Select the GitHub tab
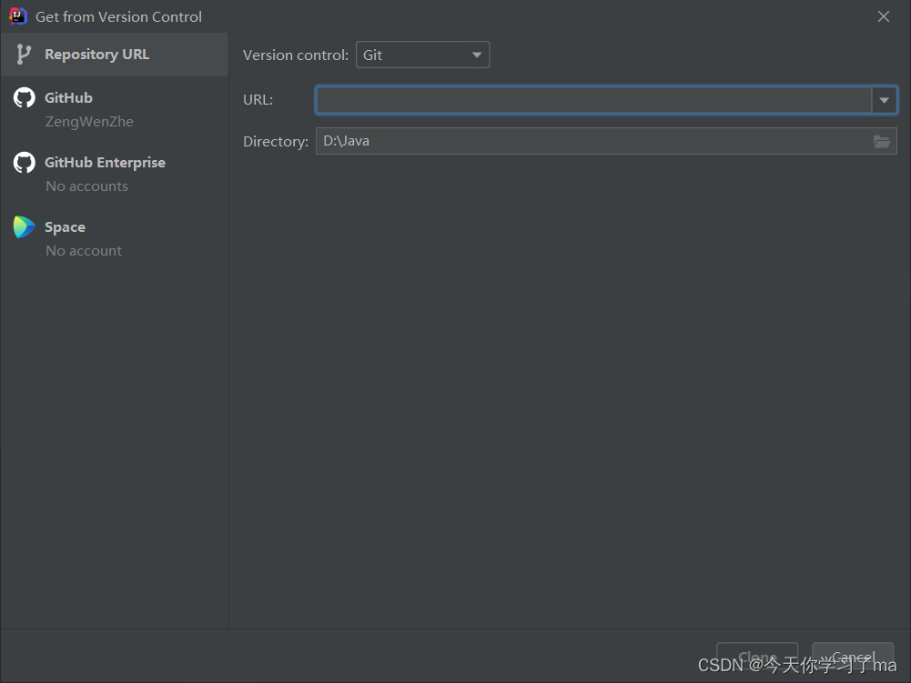This screenshot has width=911, height=683. (x=115, y=108)
